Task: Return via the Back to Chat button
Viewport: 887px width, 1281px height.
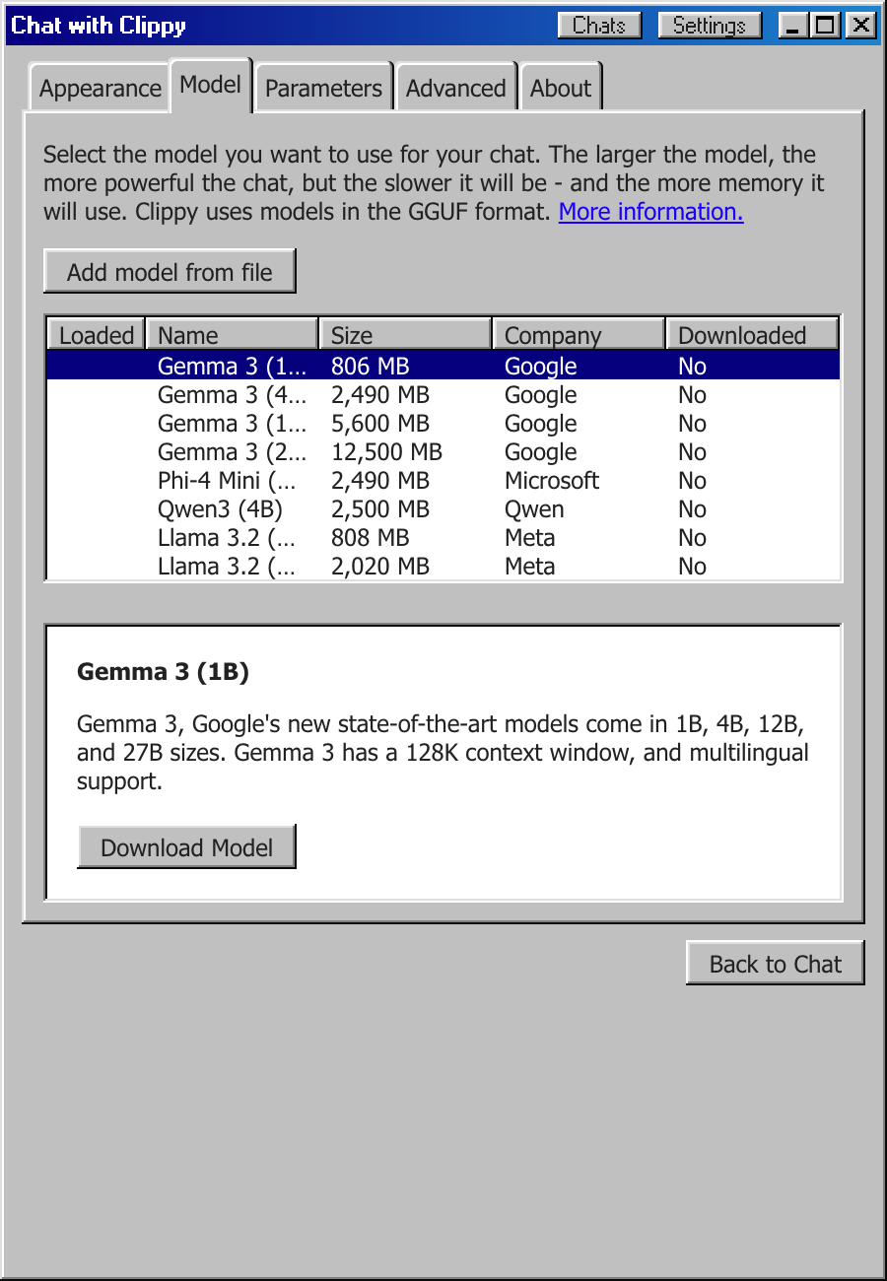Action: click(x=776, y=964)
